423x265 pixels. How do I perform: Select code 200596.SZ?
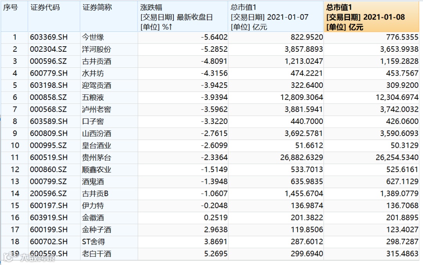pos(48,193)
